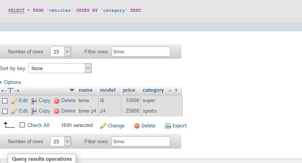Toggle the Check All checkbox

coord(22,125)
